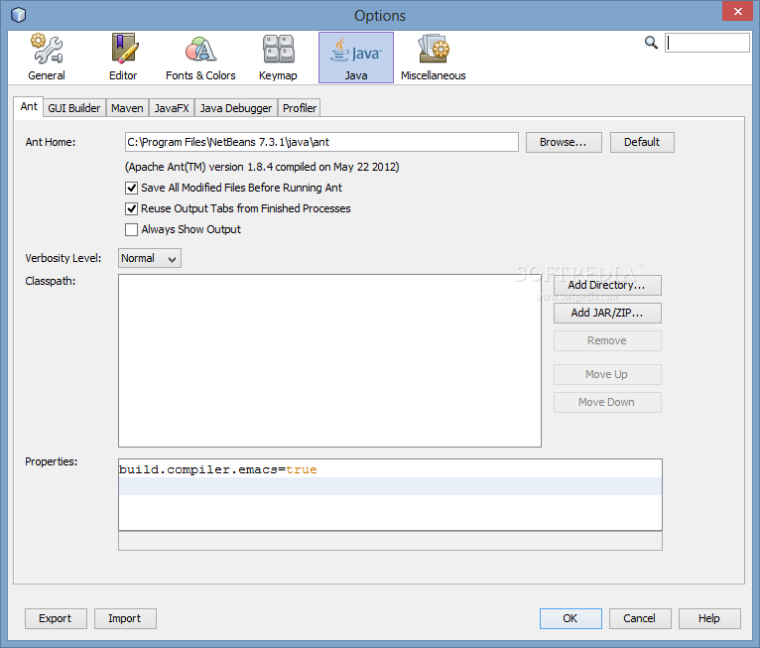The width and height of the screenshot is (760, 648).
Task: Open the Verbosity Level dropdown
Action: point(150,258)
